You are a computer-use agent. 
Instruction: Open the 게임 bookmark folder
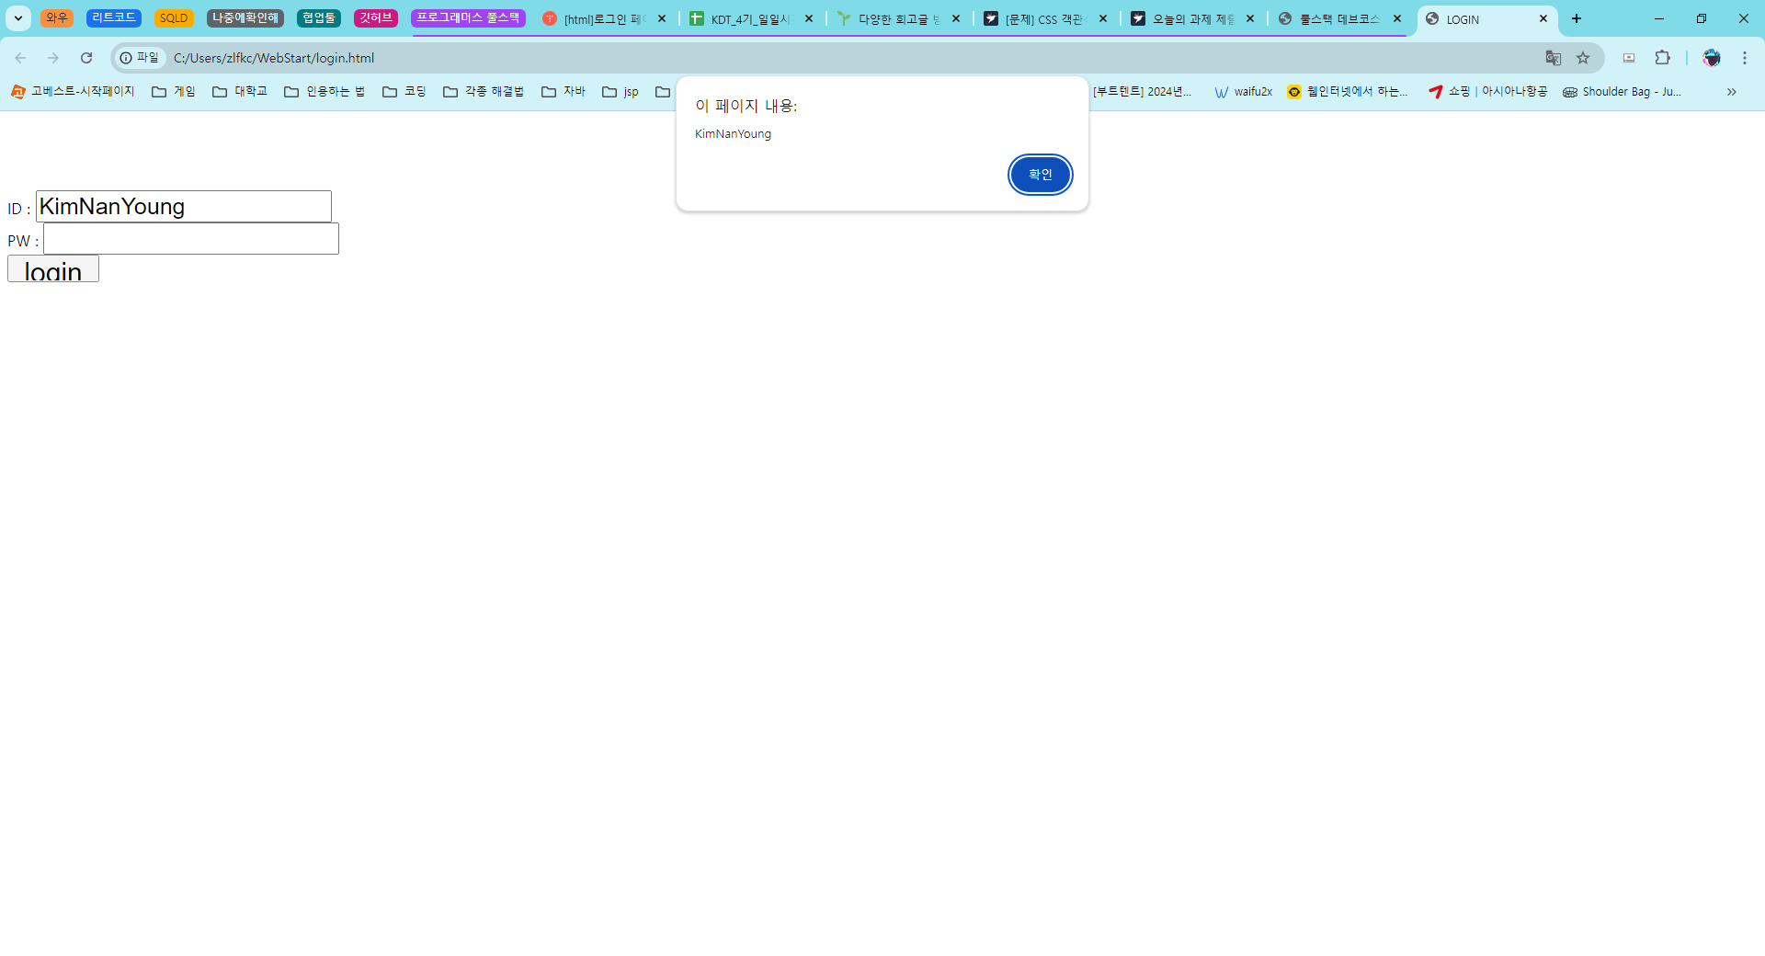(x=174, y=92)
